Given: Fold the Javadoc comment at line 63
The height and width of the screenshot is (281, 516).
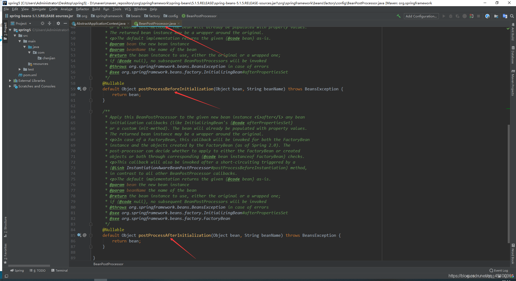Looking at the screenshot, I should coord(91,111).
